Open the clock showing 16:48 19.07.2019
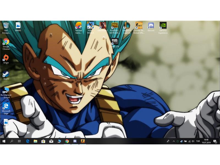Screen dimensions: 220x165 click(x=206, y=141)
